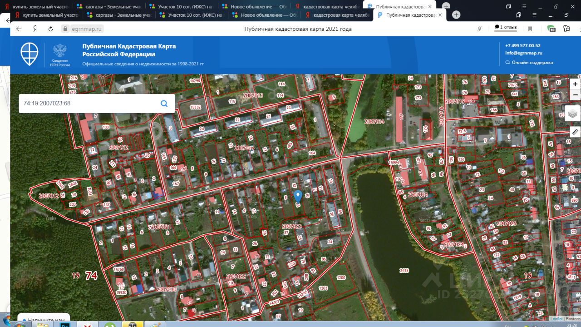Click the site logo in header

[x=30, y=54]
